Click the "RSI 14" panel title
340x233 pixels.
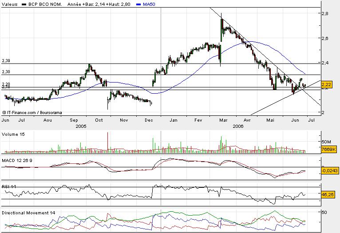click(x=9, y=186)
